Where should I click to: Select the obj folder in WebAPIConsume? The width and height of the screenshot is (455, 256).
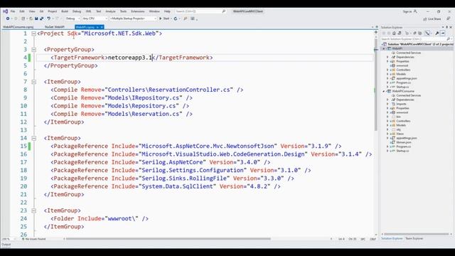tap(399, 129)
